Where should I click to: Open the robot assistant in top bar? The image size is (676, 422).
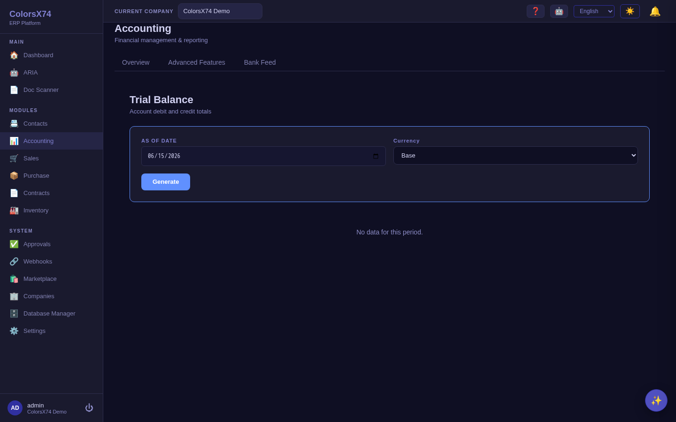[559, 11]
